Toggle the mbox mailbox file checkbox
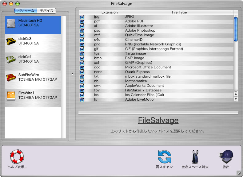This screenshot has width=243, height=177. (x=82, y=77)
